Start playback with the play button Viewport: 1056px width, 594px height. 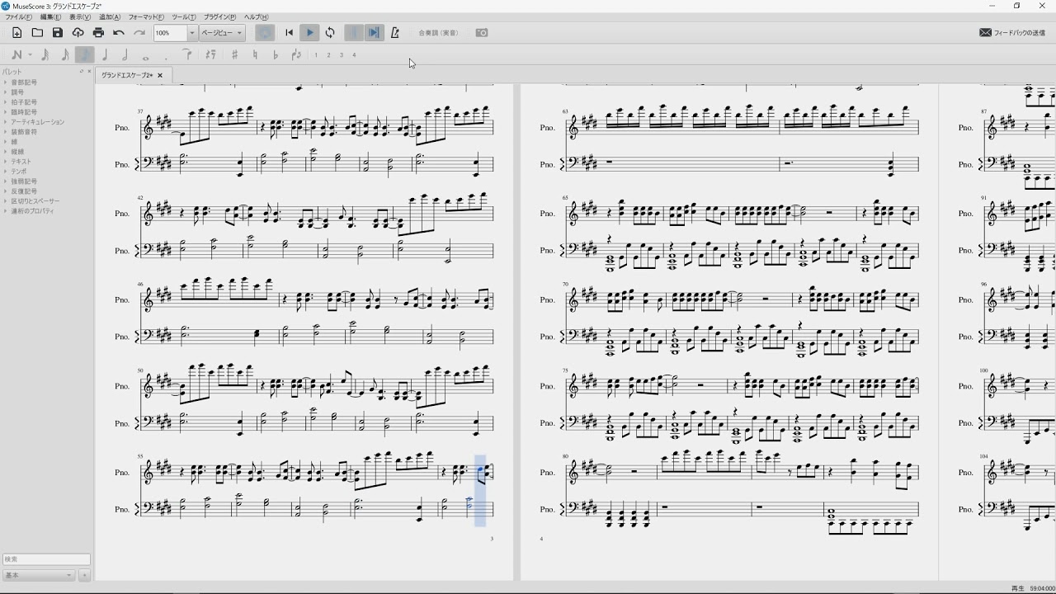(309, 33)
